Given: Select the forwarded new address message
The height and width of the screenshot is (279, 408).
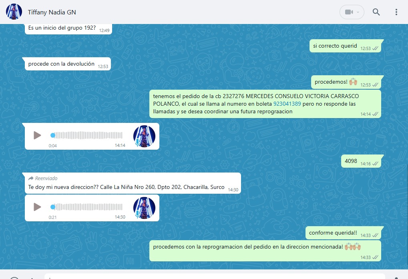Looking at the screenshot, I should (127, 187).
